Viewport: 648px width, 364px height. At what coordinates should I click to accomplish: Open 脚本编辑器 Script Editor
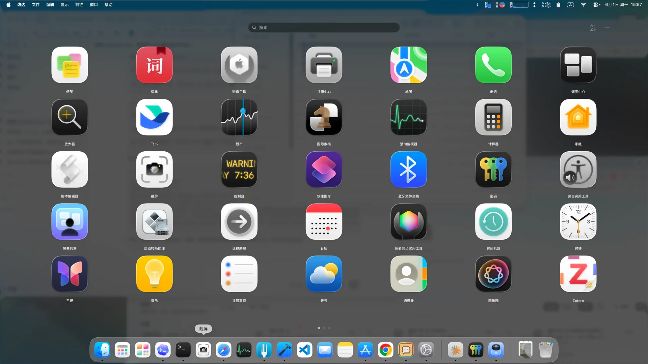coord(70,170)
